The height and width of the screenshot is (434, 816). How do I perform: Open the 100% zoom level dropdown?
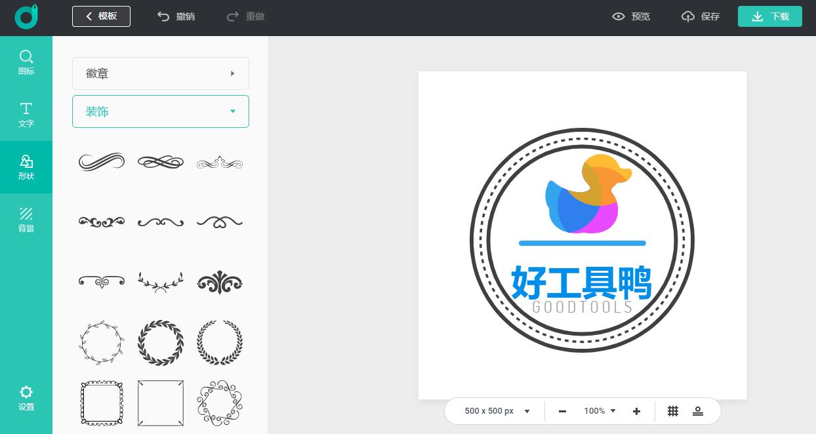click(x=598, y=411)
